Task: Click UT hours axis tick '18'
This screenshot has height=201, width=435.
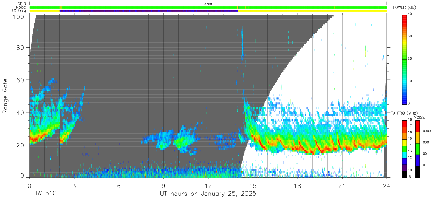Action: point(298,185)
